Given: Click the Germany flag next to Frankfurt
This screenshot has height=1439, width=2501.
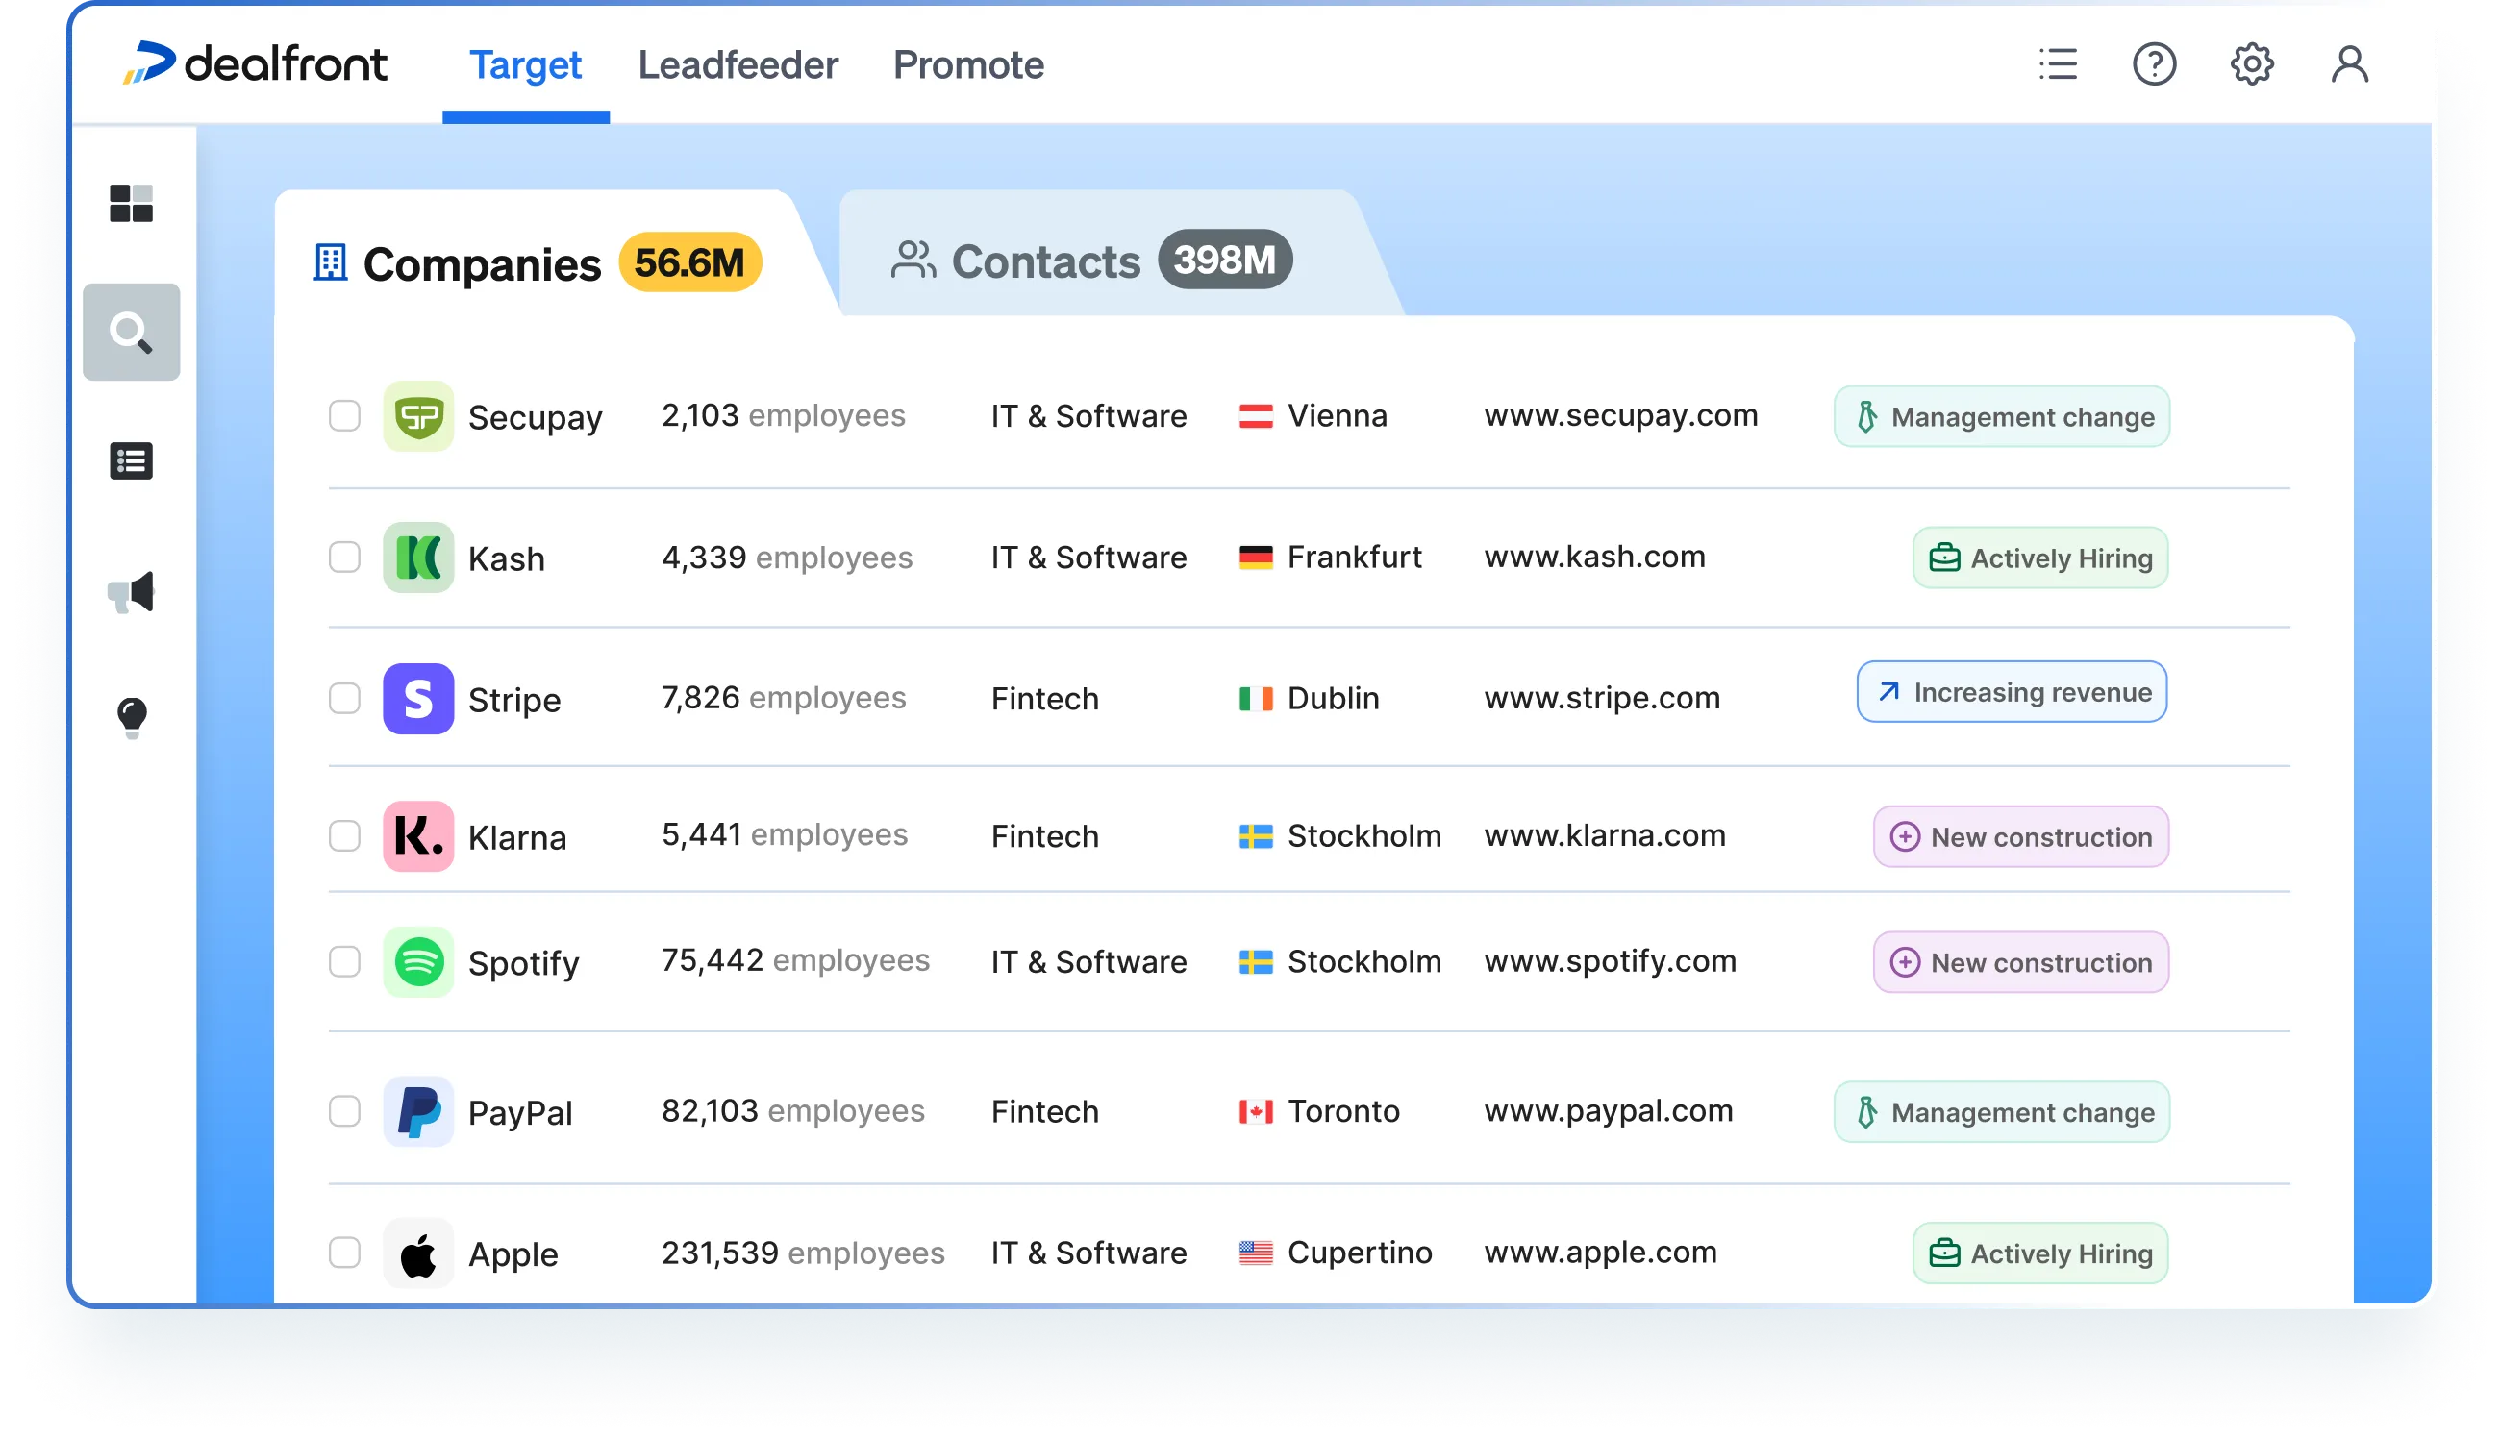Looking at the screenshot, I should (1256, 558).
